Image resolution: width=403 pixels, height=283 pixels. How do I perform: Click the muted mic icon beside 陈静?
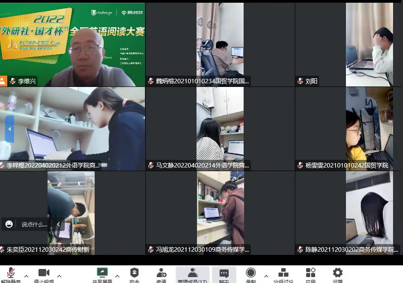pos(300,249)
